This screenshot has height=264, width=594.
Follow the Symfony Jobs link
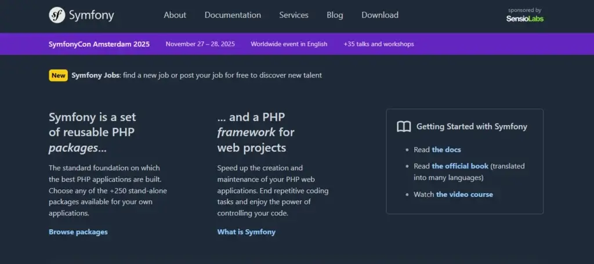(96, 75)
